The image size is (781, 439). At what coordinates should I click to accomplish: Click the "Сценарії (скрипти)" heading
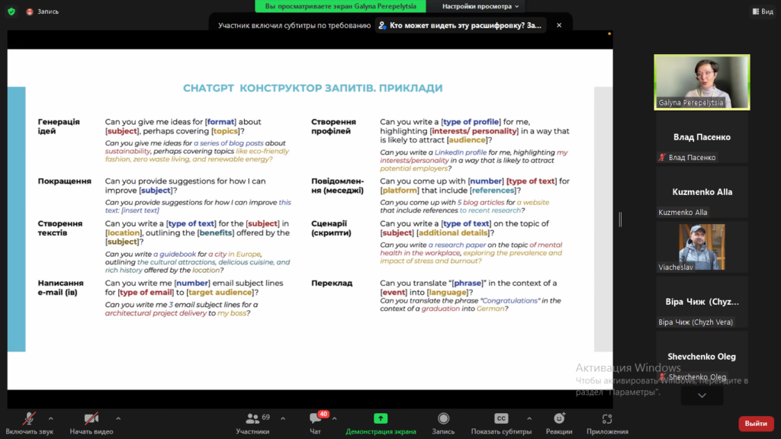[x=331, y=228]
